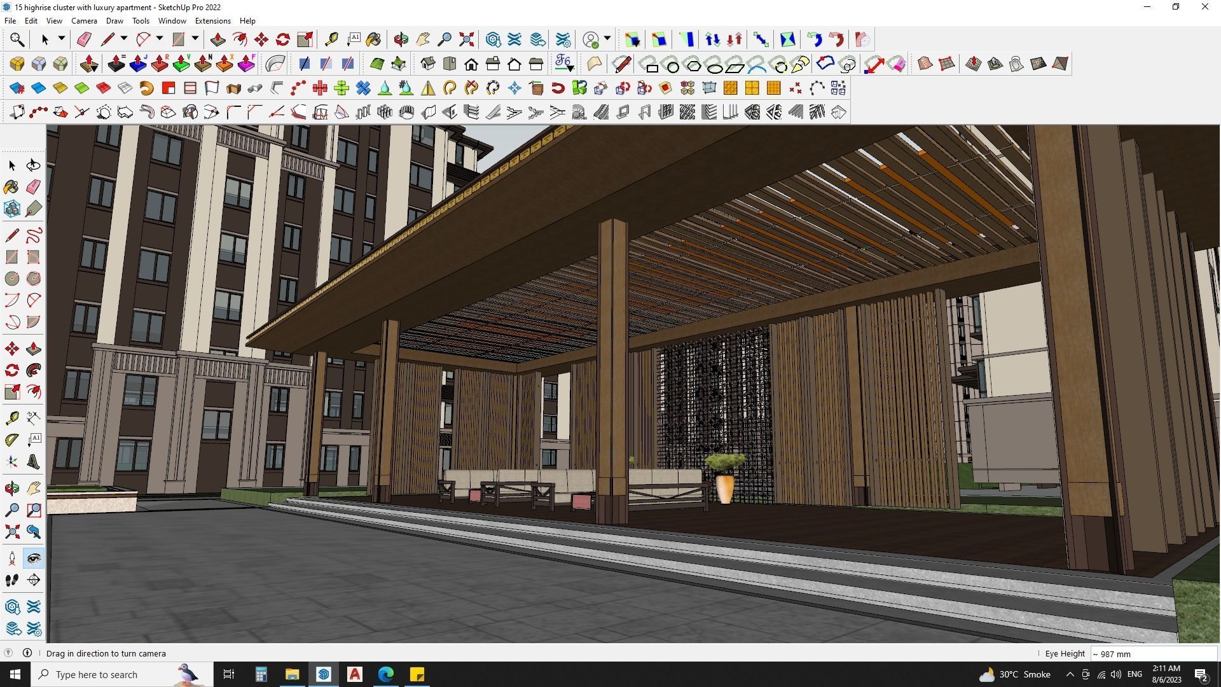Viewport: 1221px width, 687px height.
Task: Click the Instructor info icon in status bar
Action: pyautogui.click(x=27, y=653)
